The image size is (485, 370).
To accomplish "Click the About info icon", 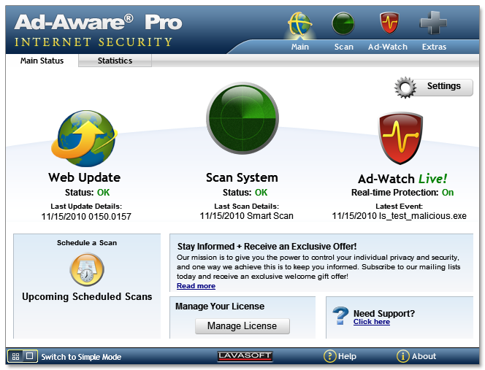I will tap(402, 356).
